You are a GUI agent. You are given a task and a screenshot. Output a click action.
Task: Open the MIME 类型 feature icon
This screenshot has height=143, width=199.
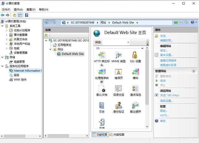click(x=118, y=55)
